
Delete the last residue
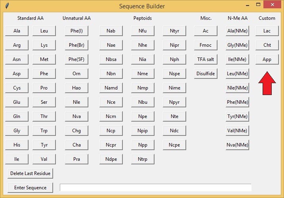click(30, 173)
